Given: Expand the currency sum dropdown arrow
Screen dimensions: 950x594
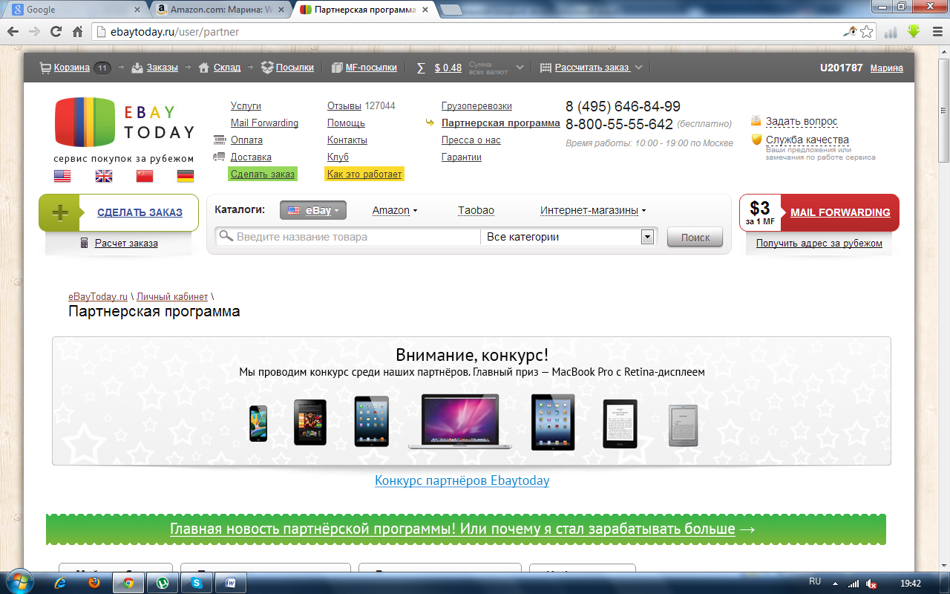Looking at the screenshot, I should point(520,68).
